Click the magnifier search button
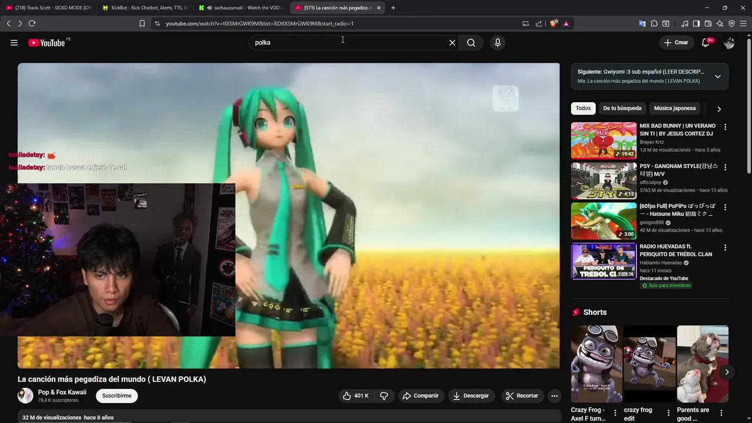 pyautogui.click(x=471, y=42)
